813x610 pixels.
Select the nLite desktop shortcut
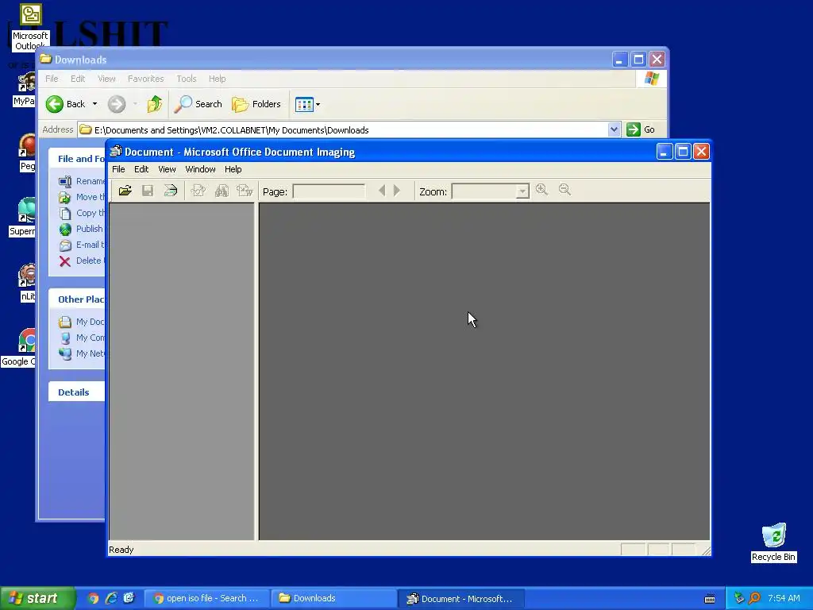click(x=27, y=283)
